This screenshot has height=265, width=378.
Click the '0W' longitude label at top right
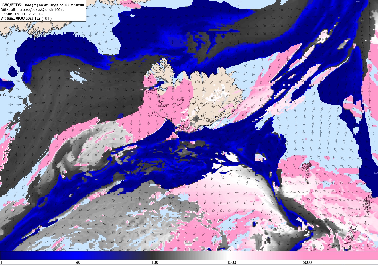point(358,2)
